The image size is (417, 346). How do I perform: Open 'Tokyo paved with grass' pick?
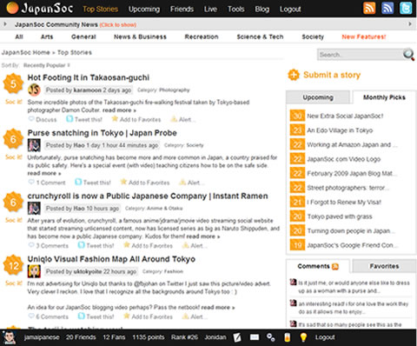[340, 216]
